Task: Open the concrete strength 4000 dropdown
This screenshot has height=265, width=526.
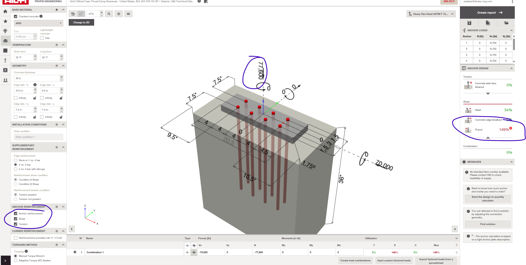Action: pos(38,23)
